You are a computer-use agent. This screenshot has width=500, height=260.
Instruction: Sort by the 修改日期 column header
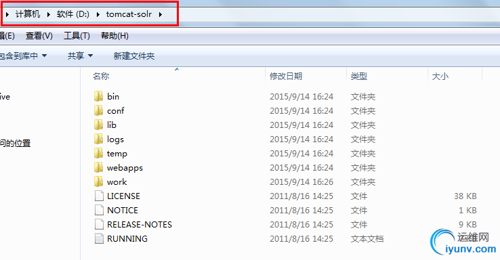pyautogui.click(x=286, y=76)
